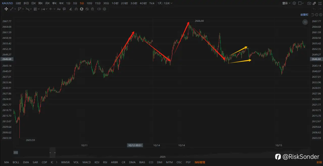Select the 15分 timeframe tab

(98, 3)
